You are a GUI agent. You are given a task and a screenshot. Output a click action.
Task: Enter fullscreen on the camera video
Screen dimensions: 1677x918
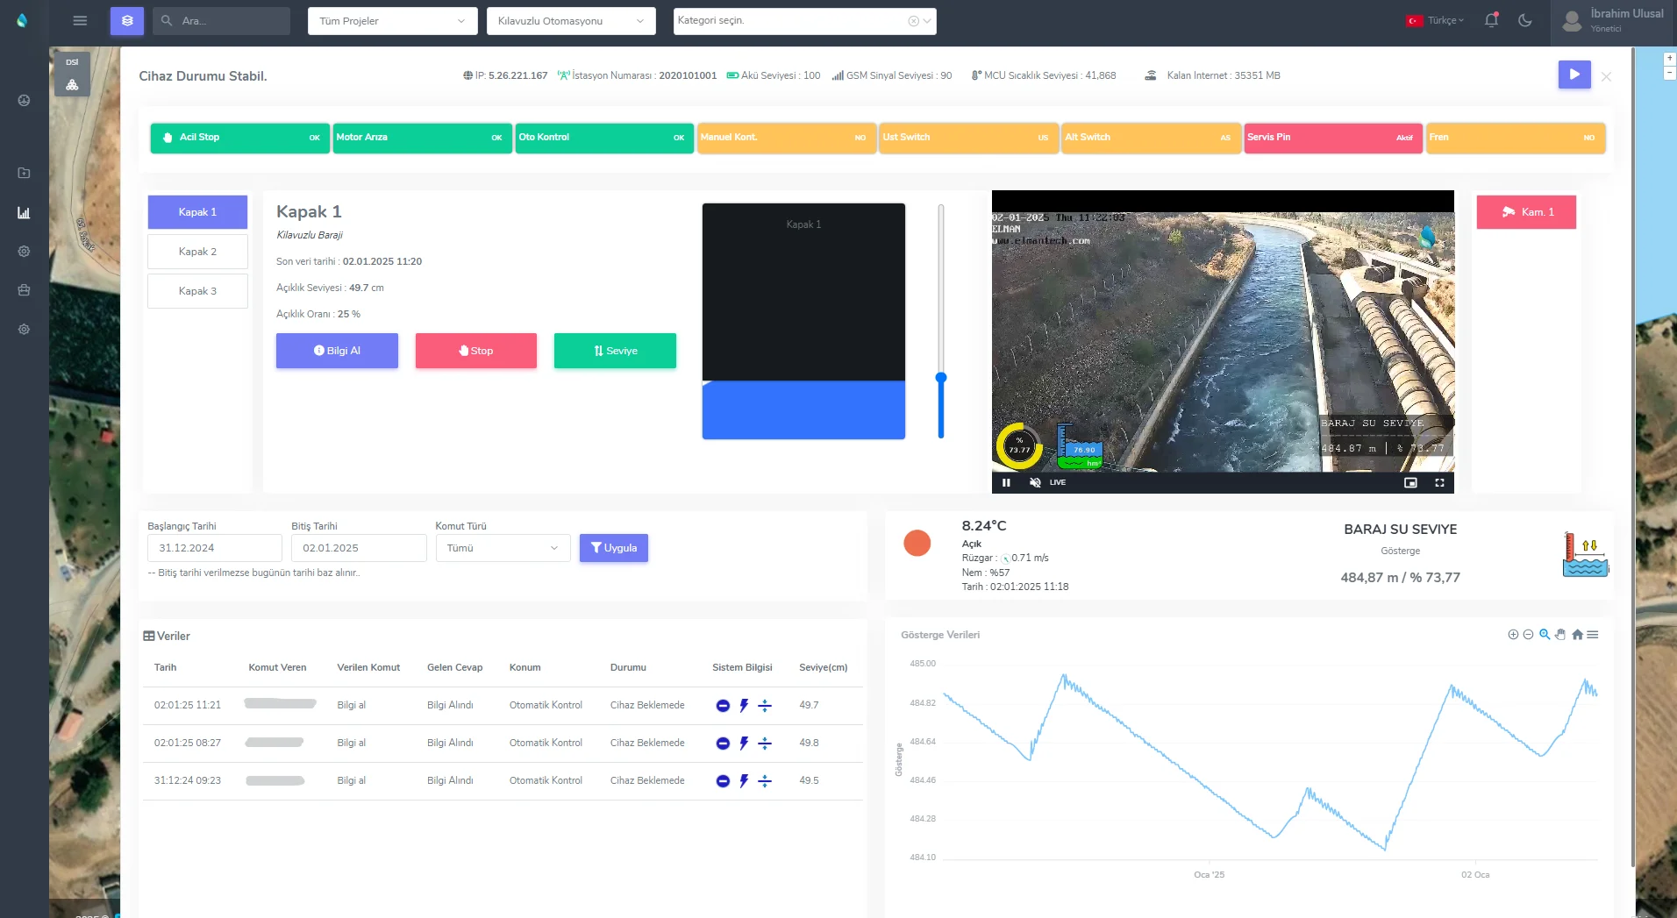click(1439, 483)
